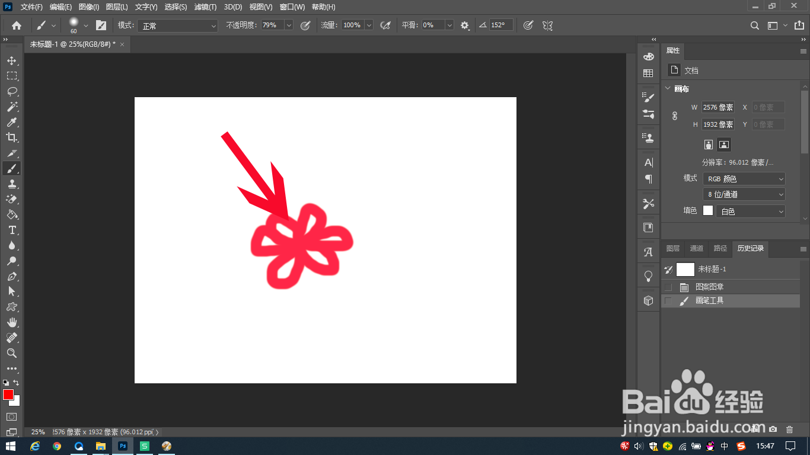Select the Path Selection tool
The height and width of the screenshot is (455, 810).
pyautogui.click(x=12, y=291)
